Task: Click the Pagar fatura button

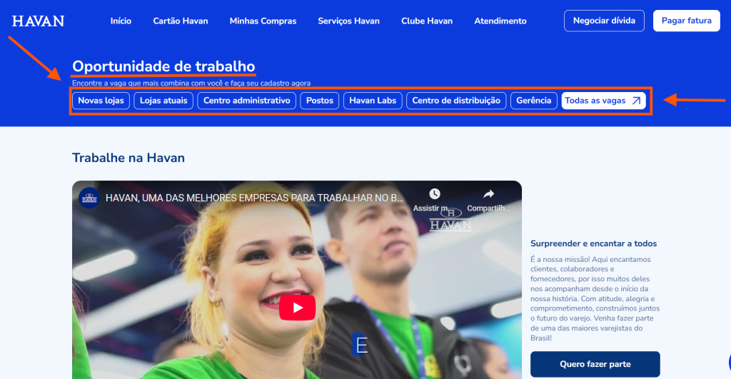Action: [x=686, y=21]
